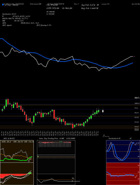Open the red RSI mini chart
This screenshot has width=140, height=185.
click(123, 174)
